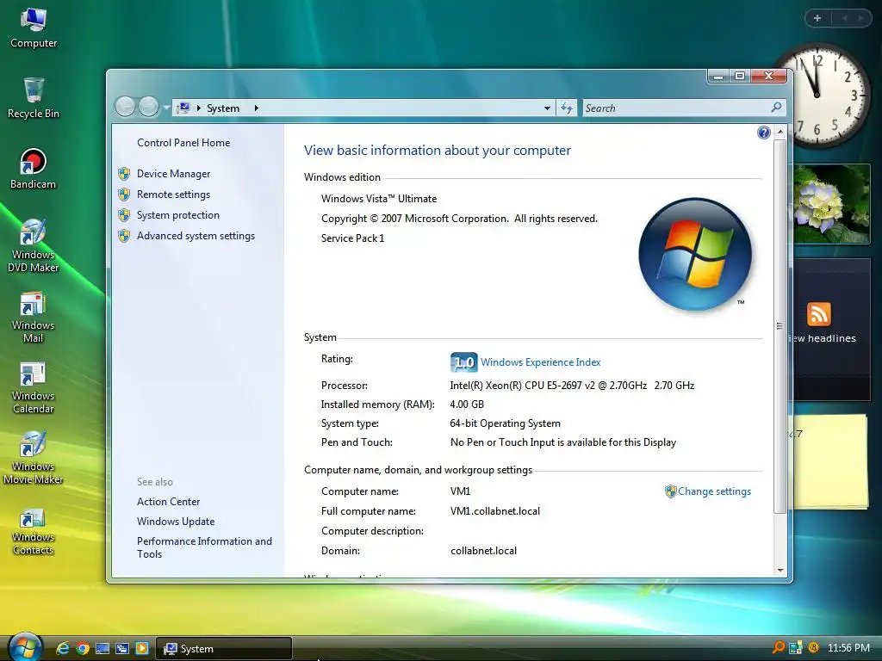Screen dimensions: 882x661
Task: Click the help question mark icon
Action: tap(763, 133)
